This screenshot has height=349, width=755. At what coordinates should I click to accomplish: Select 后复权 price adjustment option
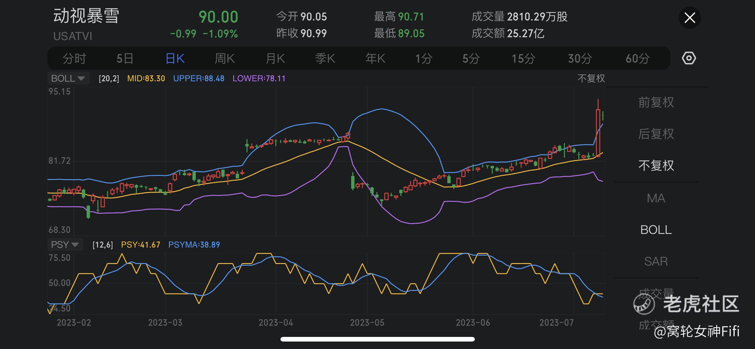656,134
